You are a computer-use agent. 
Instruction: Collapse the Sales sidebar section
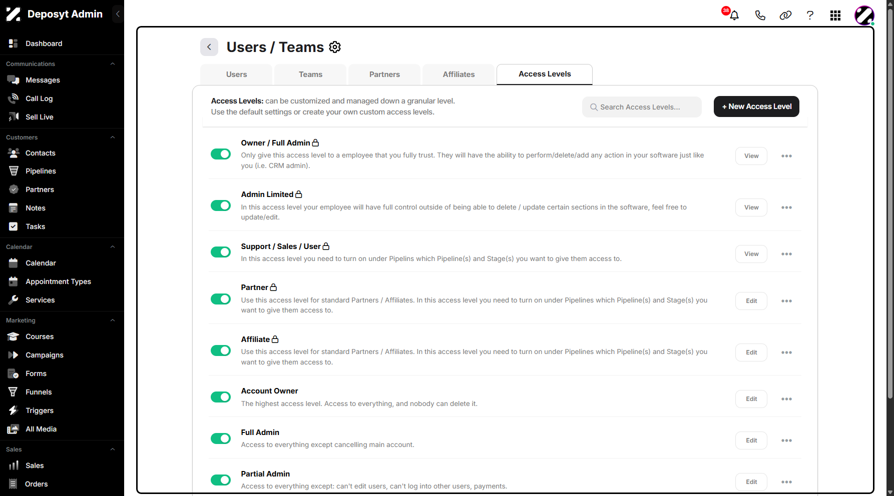coord(113,449)
